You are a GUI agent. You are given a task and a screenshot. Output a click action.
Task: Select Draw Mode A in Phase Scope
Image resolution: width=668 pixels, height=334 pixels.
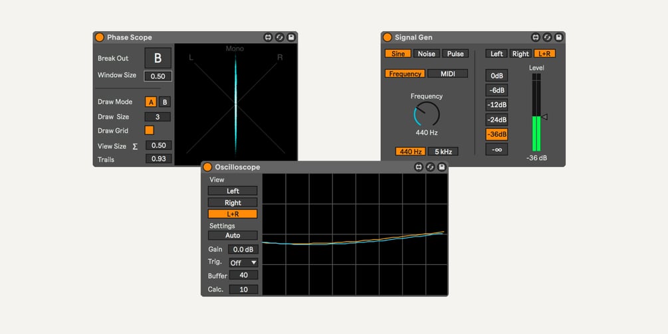pyautogui.click(x=151, y=102)
